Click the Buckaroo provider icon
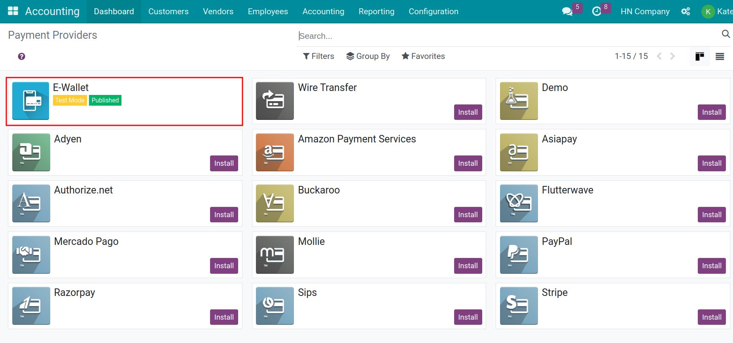 point(275,203)
